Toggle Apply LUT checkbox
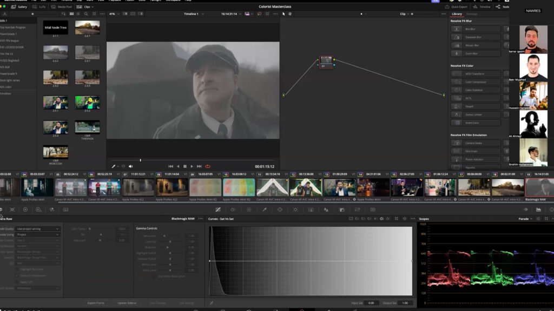 point(17,282)
